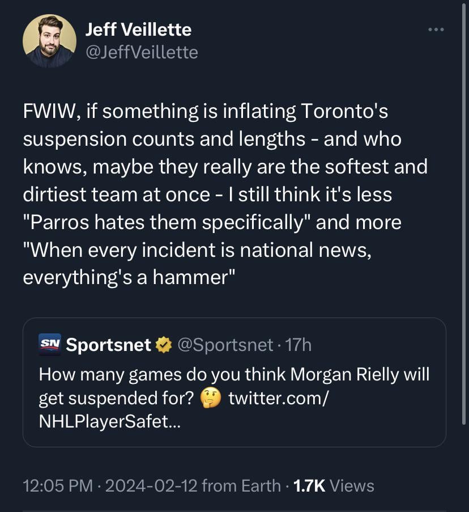The width and height of the screenshot is (469, 512).
Task: Click the "from Earth" location label
Action: pyautogui.click(x=241, y=486)
